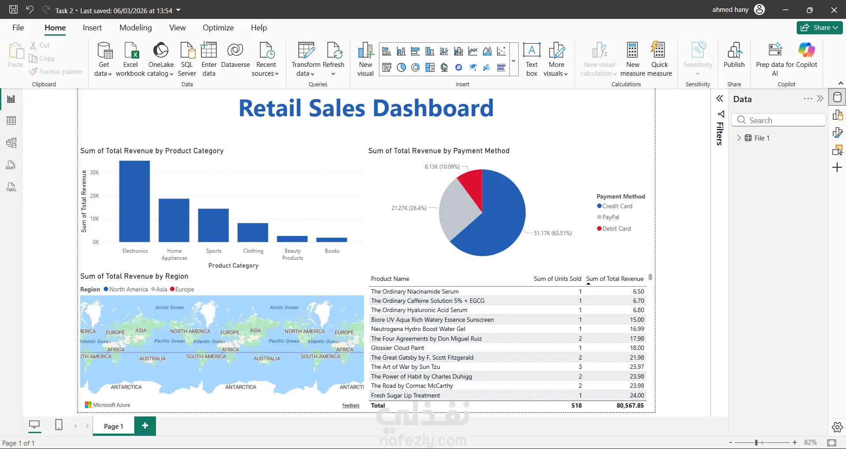Open the Share dropdown button
Screen dimensions: 846x449
point(820,27)
